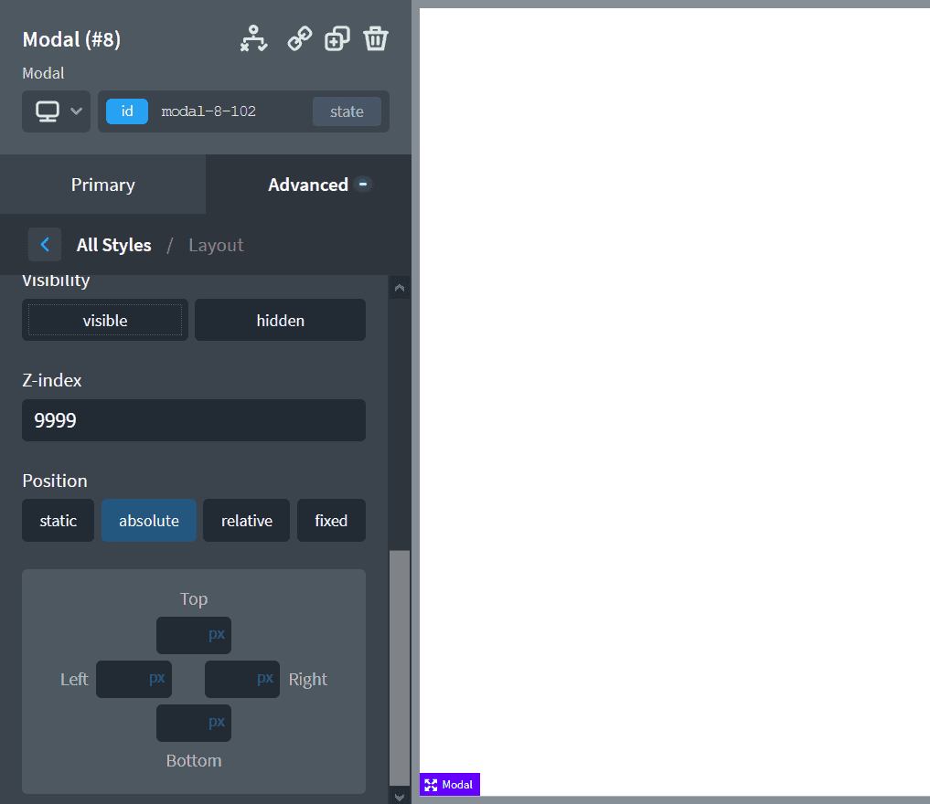The image size is (930, 804).
Task: Click the Modal expand arrows icon
Action: (432, 785)
